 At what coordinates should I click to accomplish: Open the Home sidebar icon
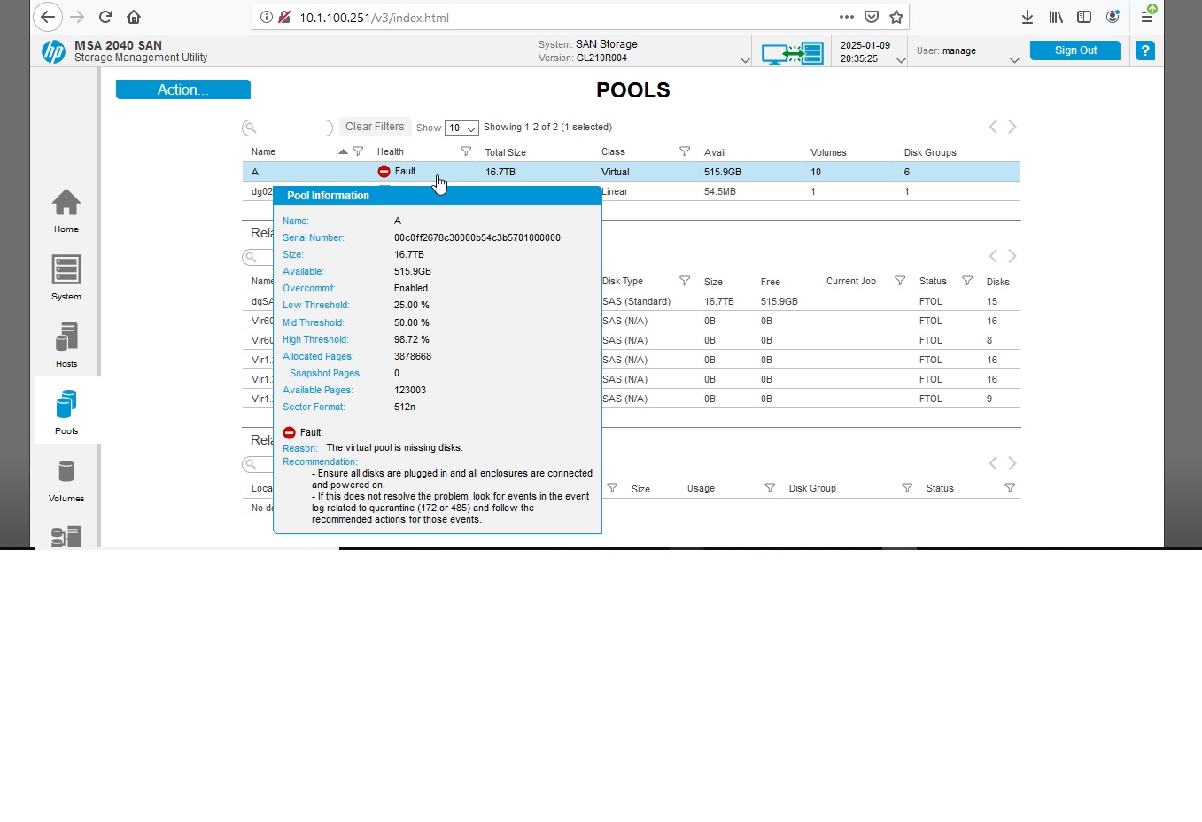click(x=66, y=203)
